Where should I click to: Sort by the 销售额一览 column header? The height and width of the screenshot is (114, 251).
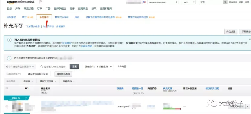click(137, 88)
